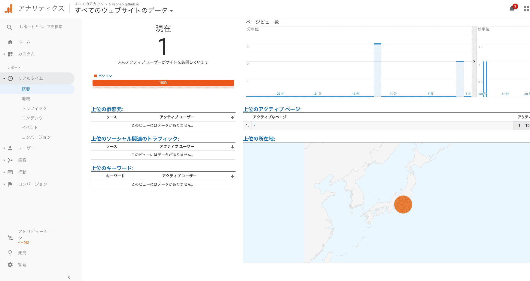Select the Realtime Locations menu item
This screenshot has width=530, height=281.
[26, 99]
